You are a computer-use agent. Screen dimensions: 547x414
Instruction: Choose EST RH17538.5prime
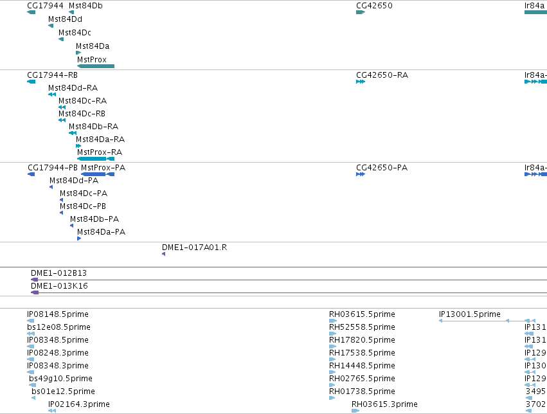pos(362,354)
